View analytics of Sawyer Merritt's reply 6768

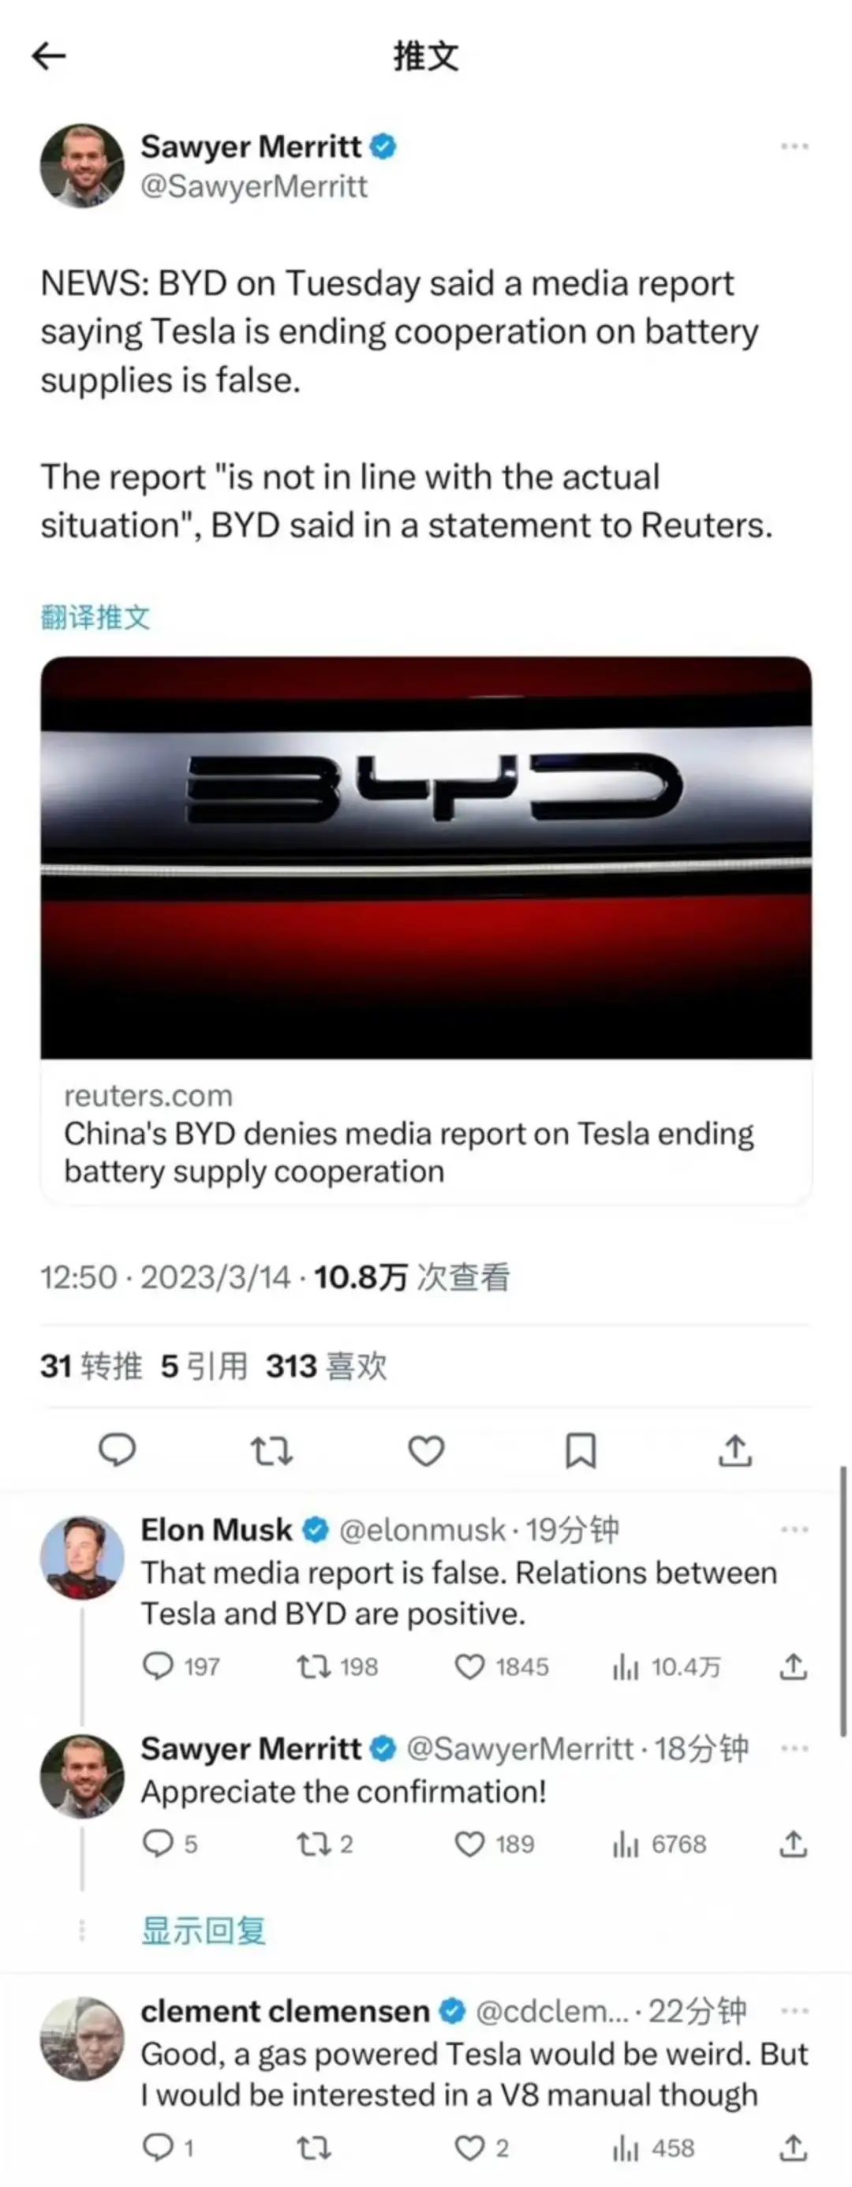point(660,1845)
